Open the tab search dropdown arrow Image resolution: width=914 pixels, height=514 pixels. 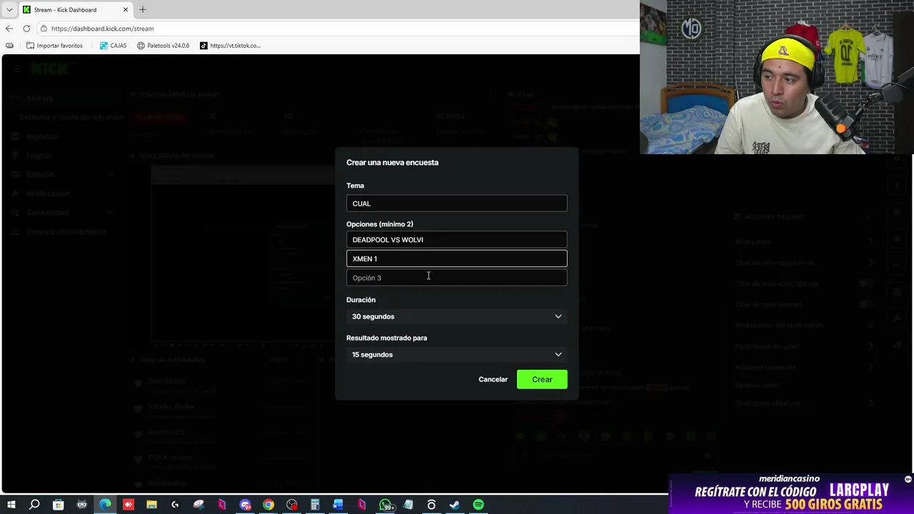coord(9,10)
